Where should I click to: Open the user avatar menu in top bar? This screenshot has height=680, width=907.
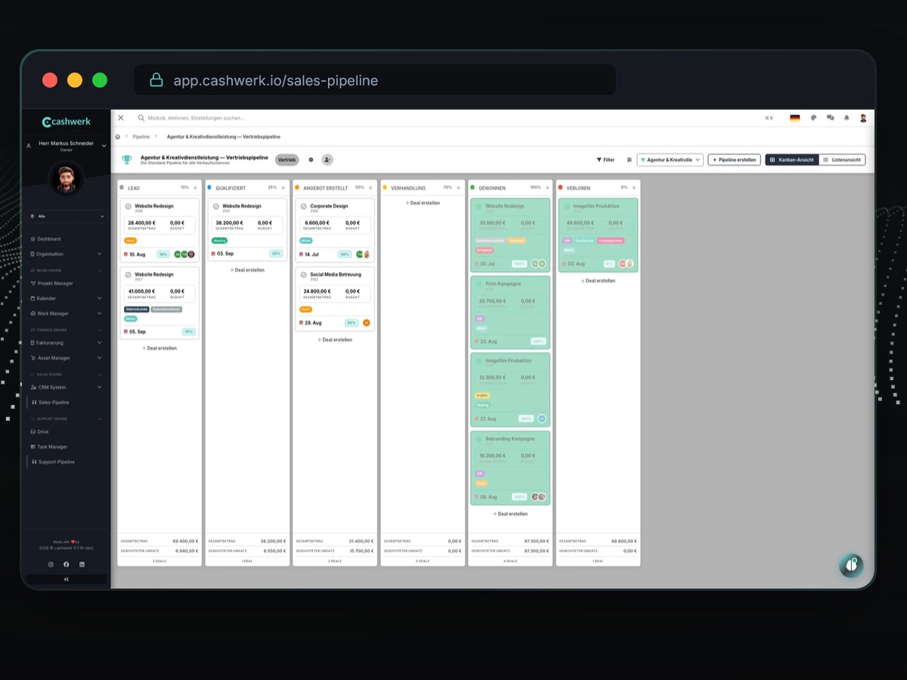863,118
